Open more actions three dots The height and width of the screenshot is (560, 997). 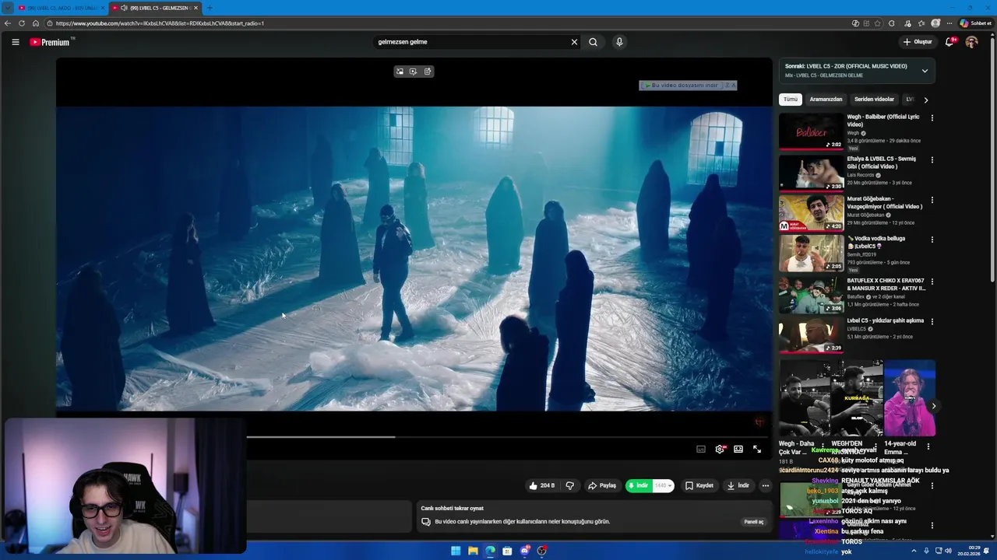point(766,485)
